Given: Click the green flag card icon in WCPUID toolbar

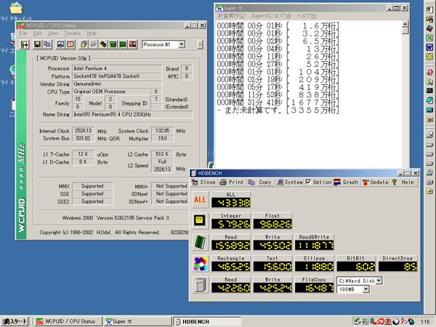Looking at the screenshot, I should [123, 44].
